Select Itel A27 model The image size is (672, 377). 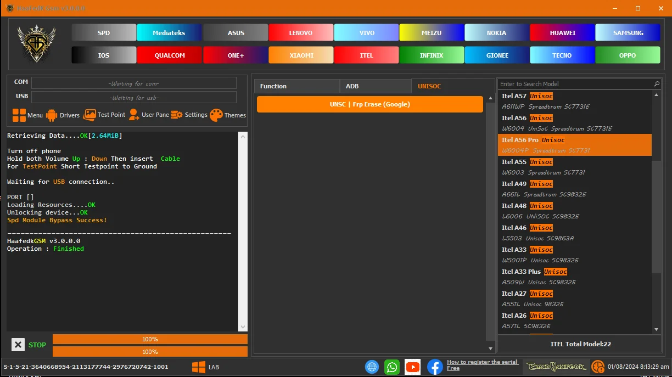click(574, 299)
